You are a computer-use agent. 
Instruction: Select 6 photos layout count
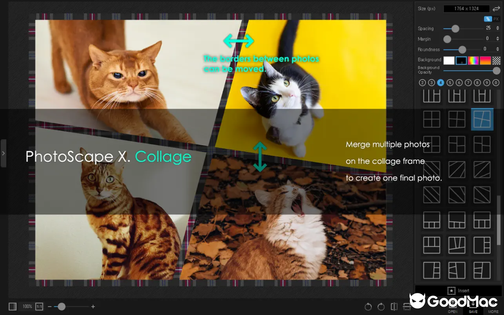pyautogui.click(x=459, y=83)
